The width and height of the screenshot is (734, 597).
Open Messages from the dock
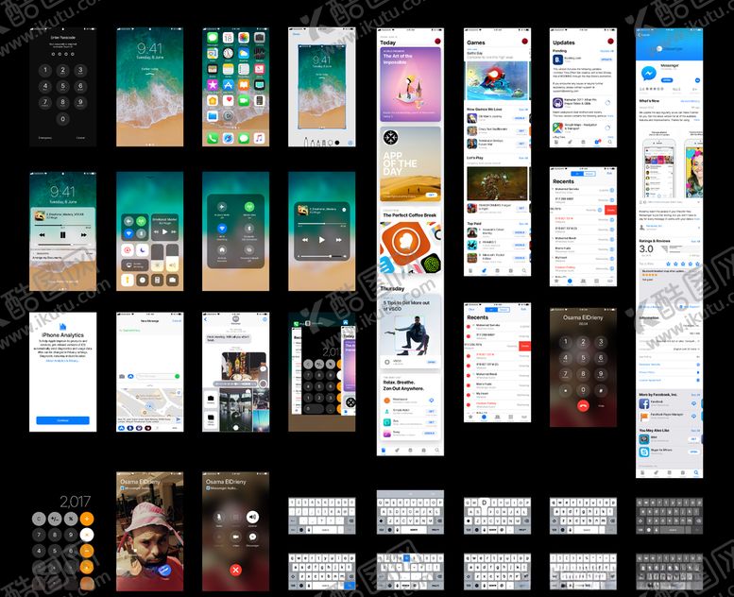click(x=244, y=138)
